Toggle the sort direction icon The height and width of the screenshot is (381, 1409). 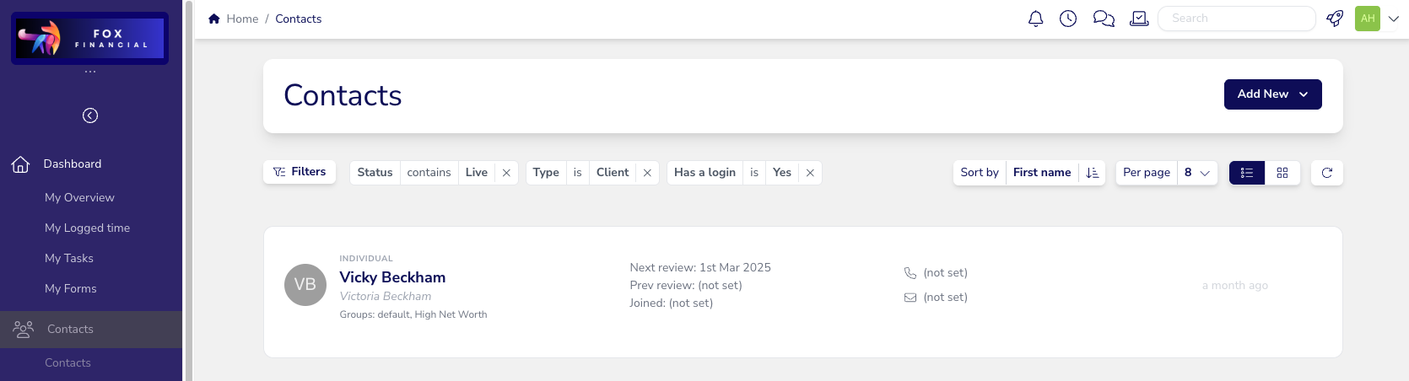tap(1093, 173)
